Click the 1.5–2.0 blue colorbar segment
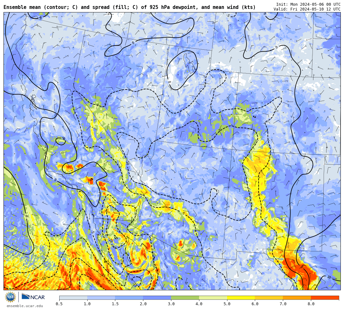This screenshot has width=344, height=310. coord(129,298)
